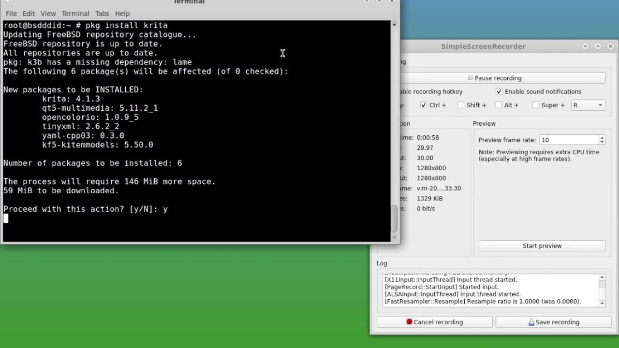This screenshot has width=619, height=348.
Task: Click the '[FastResampler::Resample]' log line
Action: pyautogui.click(x=483, y=301)
